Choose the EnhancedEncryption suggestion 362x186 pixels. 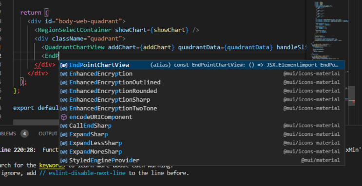tap(202, 74)
